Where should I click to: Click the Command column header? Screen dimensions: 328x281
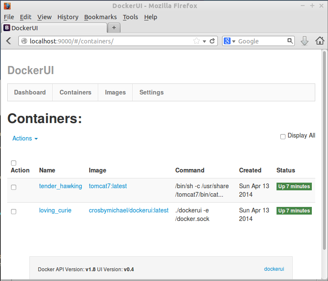point(190,170)
